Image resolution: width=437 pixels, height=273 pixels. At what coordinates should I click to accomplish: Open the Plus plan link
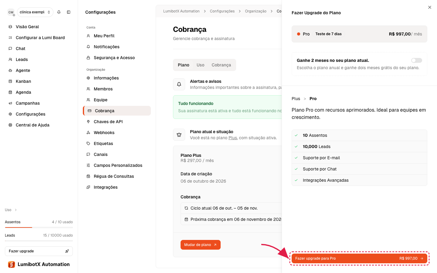(x=233, y=138)
